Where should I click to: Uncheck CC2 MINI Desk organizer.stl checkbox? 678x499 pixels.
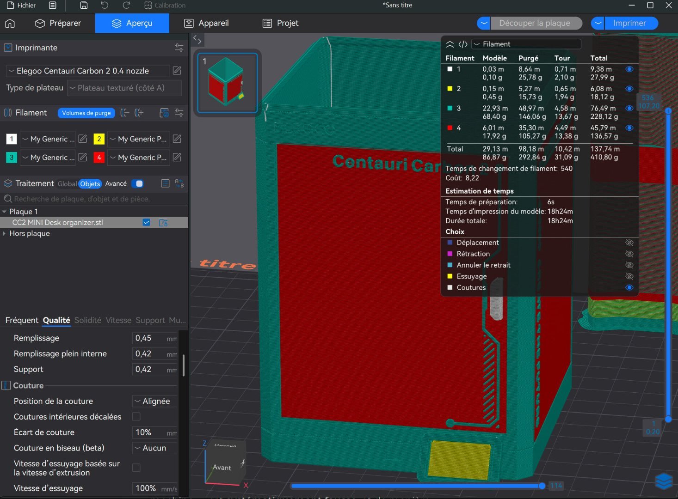pyautogui.click(x=146, y=222)
